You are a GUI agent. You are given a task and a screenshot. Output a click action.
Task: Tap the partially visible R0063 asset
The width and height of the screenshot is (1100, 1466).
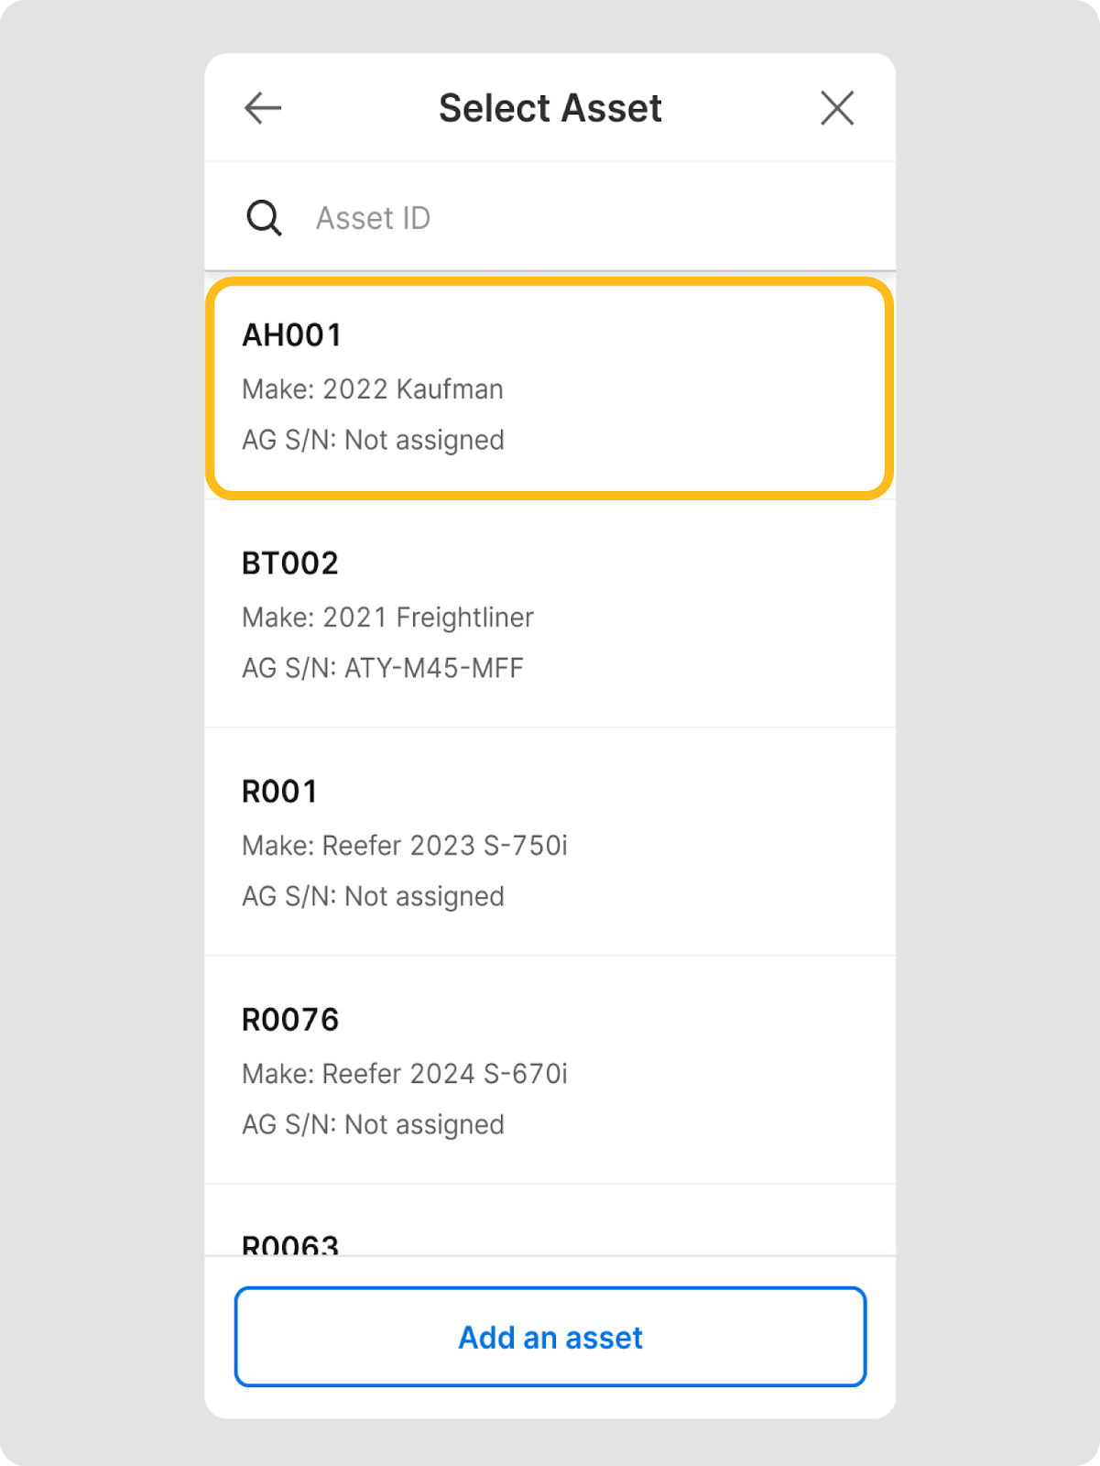pos(289,1243)
